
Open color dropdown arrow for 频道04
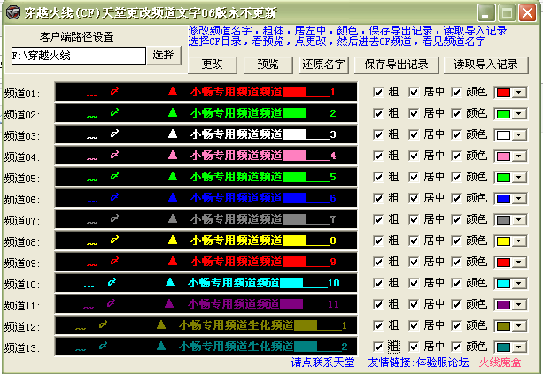519,156
